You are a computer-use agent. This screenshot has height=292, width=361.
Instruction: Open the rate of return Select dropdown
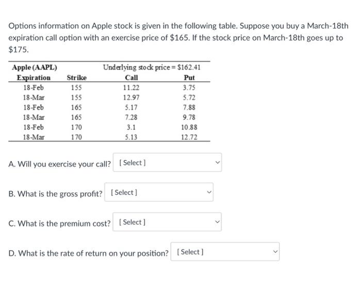225,251
